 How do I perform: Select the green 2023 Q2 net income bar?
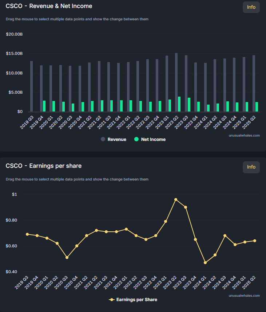point(179,104)
